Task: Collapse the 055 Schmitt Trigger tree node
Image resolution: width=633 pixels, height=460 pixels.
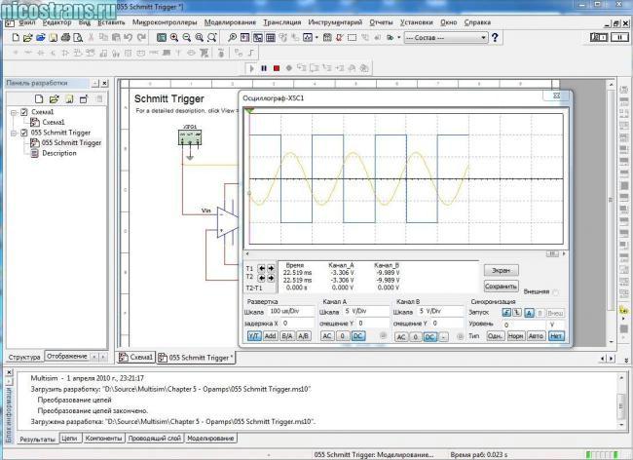Action: pyautogui.click(x=14, y=133)
